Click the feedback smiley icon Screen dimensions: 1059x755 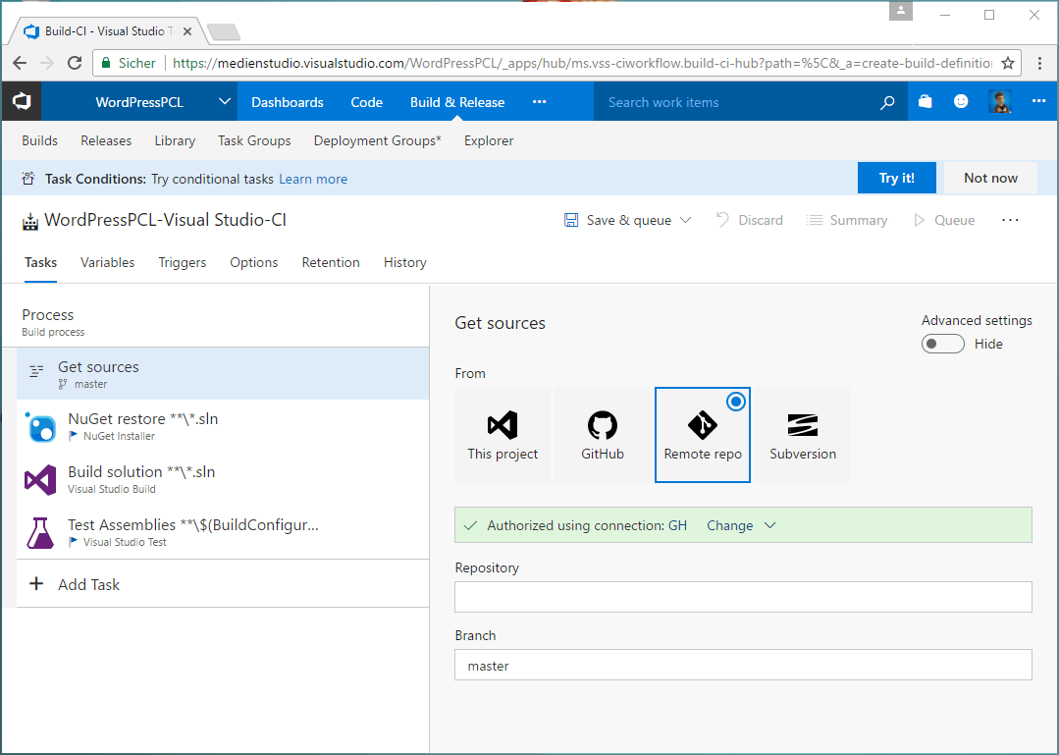tap(961, 101)
